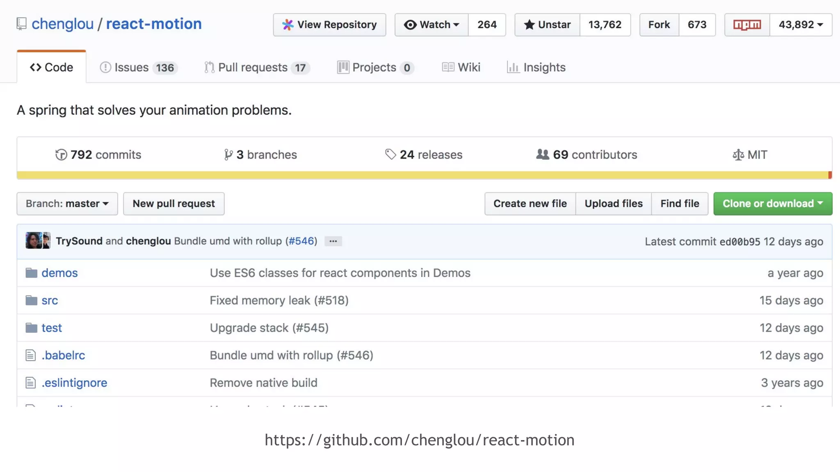840x472 pixels.
Task: Click the repository book icon beside chenglou
Action: 21,24
